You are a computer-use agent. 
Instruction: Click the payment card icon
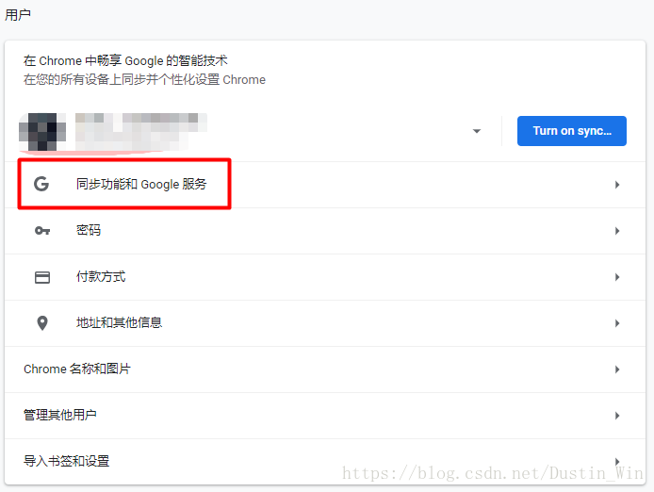[x=42, y=277]
